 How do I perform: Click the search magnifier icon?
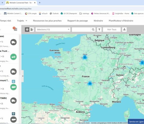pyautogui.click(x=93, y=30)
